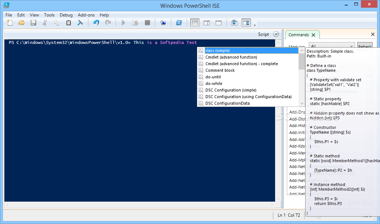This screenshot has height=224, width=380.
Task: Start PowerShell.exe in separate window icon
Action: pos(179,23)
